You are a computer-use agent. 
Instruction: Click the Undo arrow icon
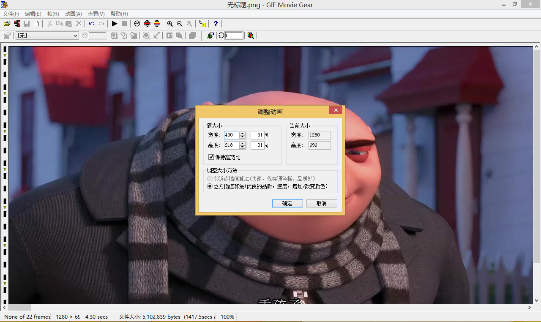pyautogui.click(x=91, y=24)
